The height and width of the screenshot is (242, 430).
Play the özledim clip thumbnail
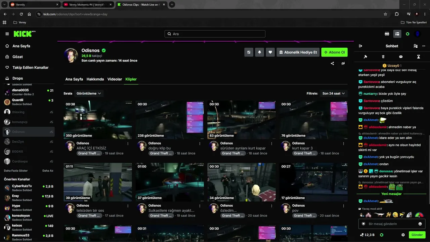[x=242, y=182]
